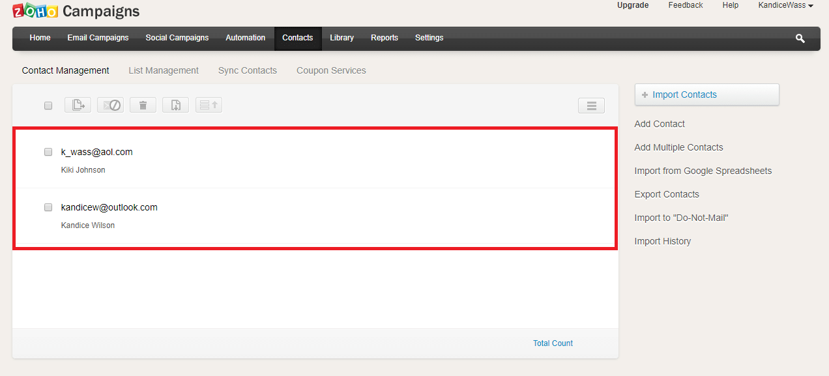The width and height of the screenshot is (829, 376).
Task: Check the k_wass@aol.com contact checkbox
Action: tap(48, 152)
